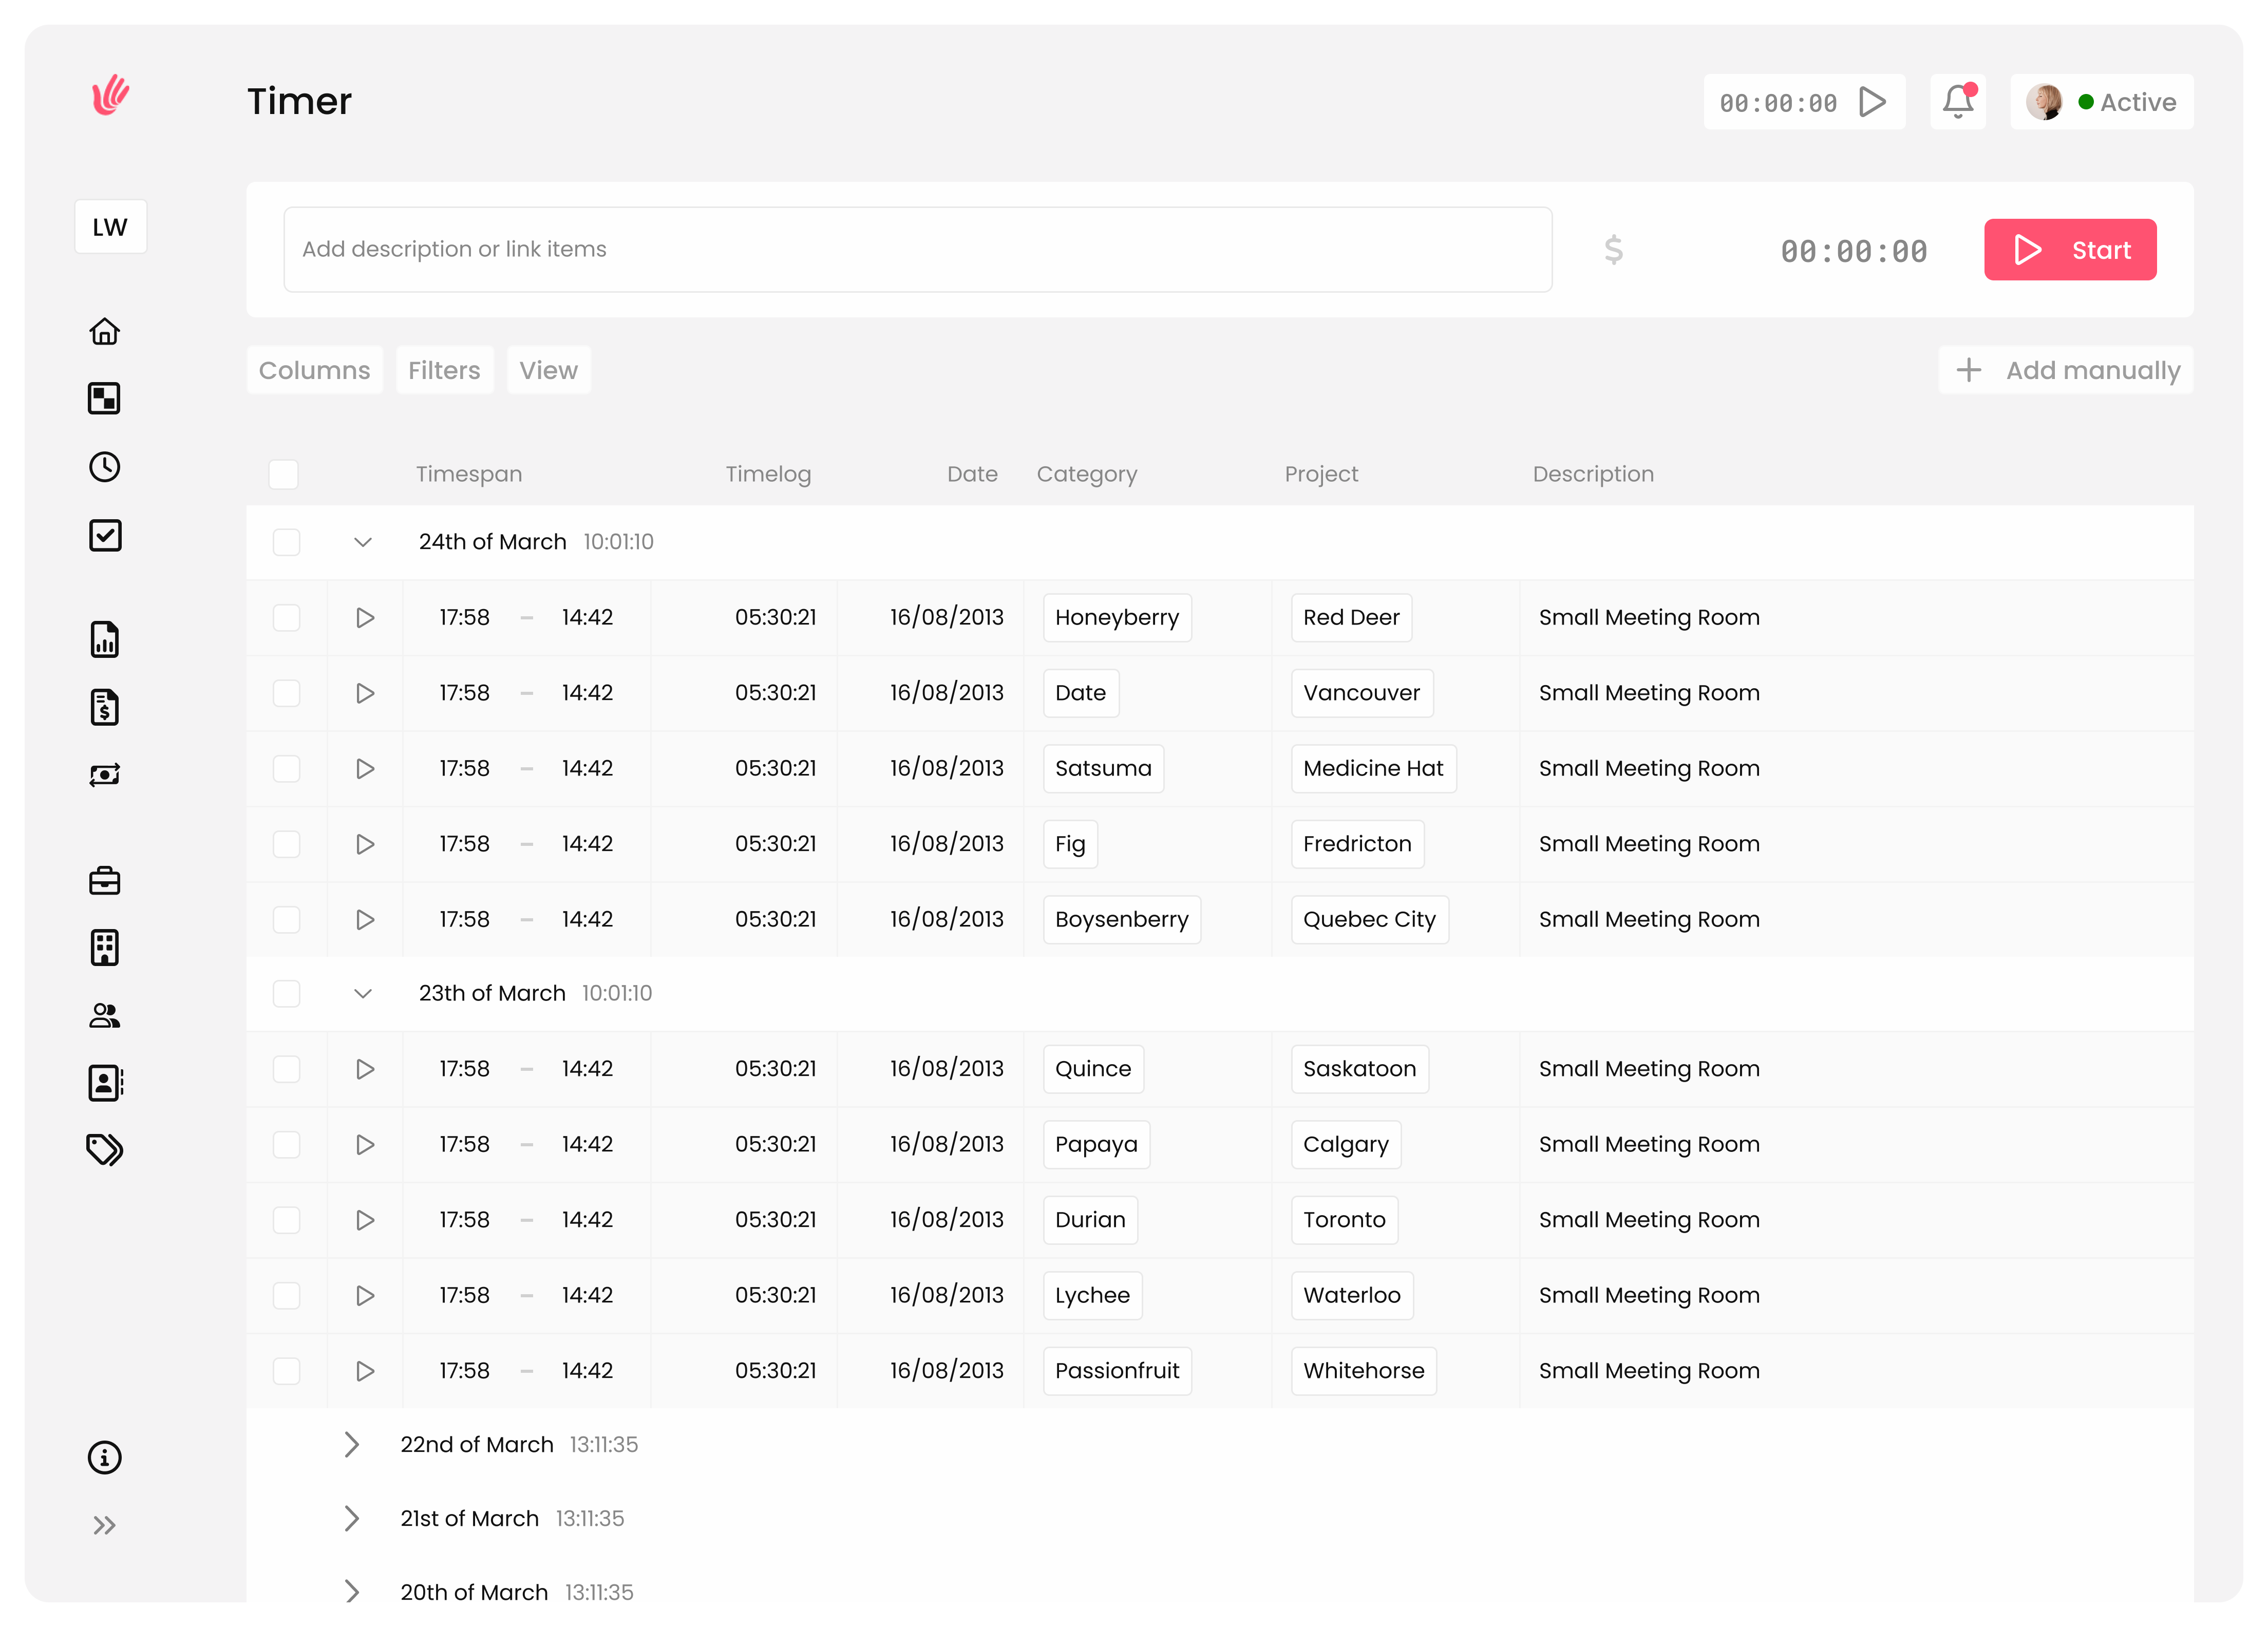2268x1627 pixels.
Task: Click the tags icon in sidebar
Action: [105, 1150]
